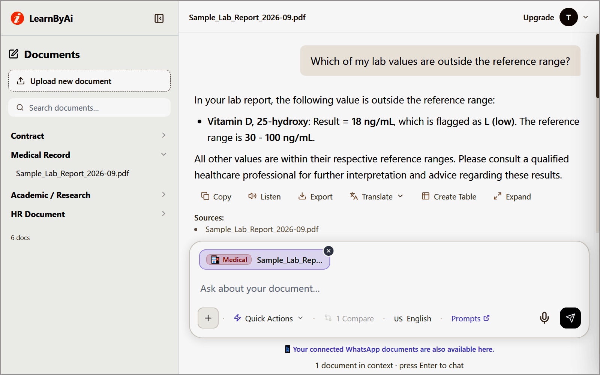
Task: Collapse the Medical Record category
Action: pyautogui.click(x=89, y=155)
